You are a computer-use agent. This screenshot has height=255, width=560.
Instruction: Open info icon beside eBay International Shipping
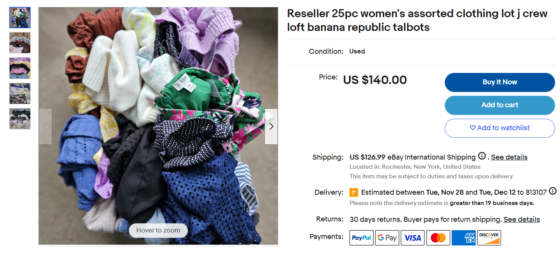[x=482, y=156]
